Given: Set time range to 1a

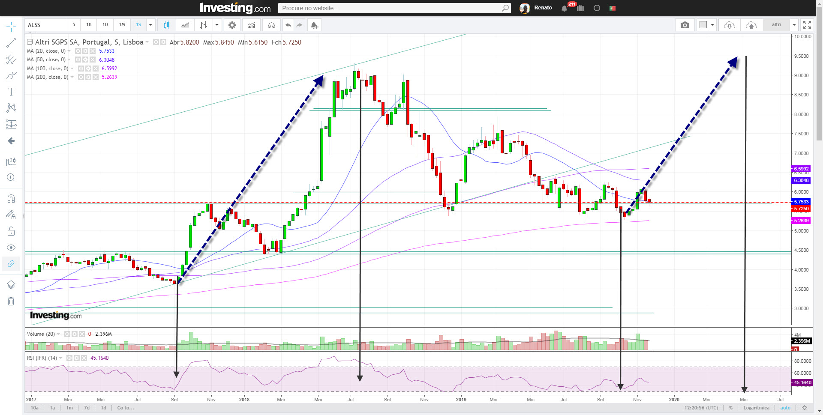Looking at the screenshot, I should [53, 408].
